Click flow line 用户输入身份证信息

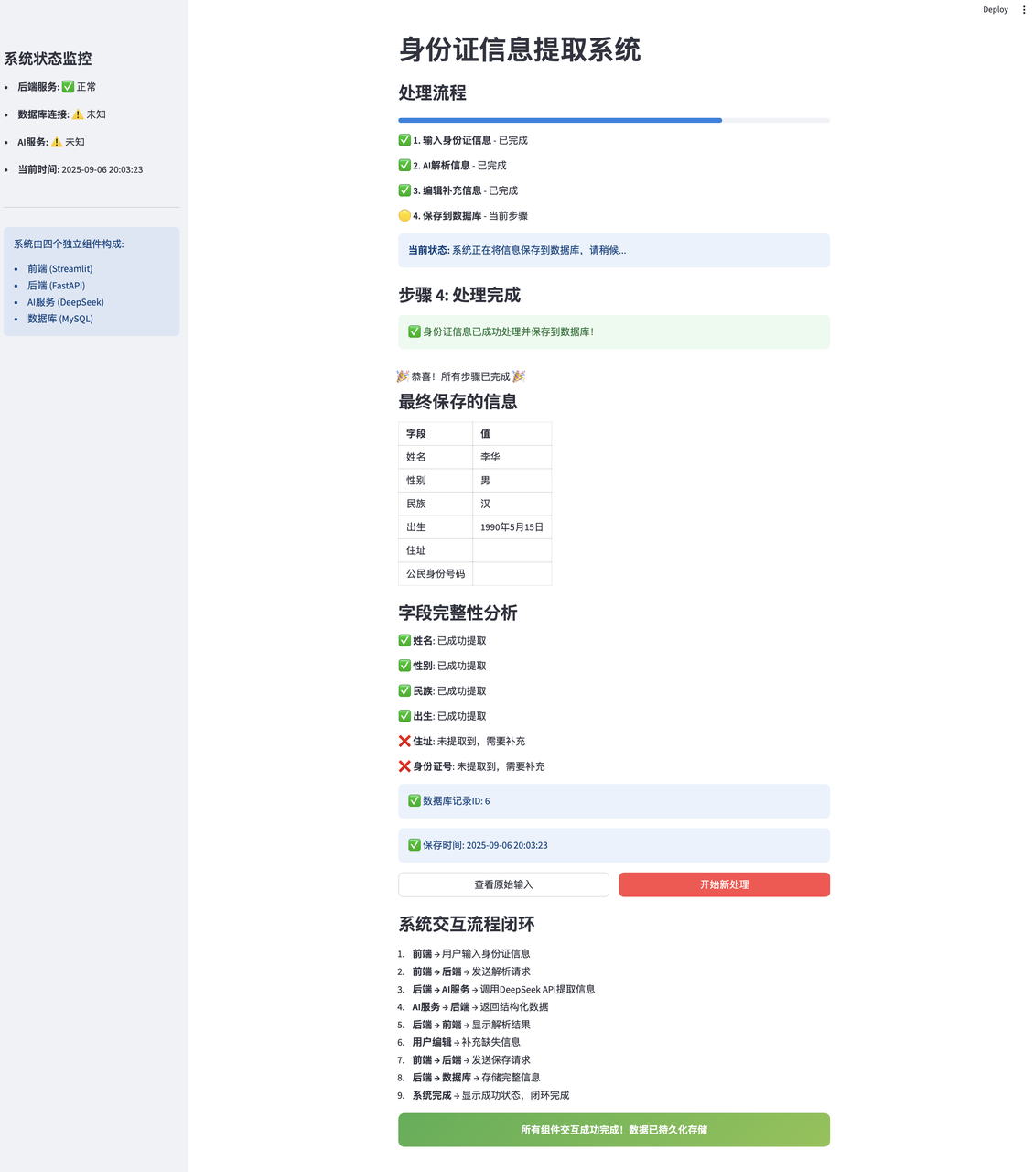pos(471,954)
